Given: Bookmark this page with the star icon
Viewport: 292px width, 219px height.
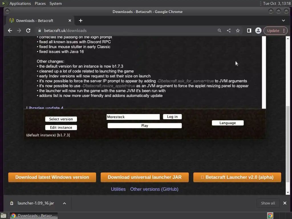Looking at the screenshot, I should (x=238, y=31).
